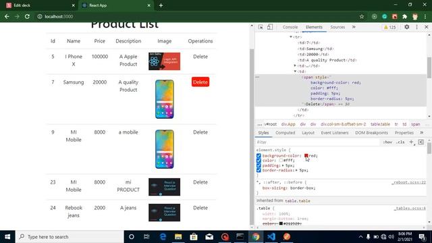The width and height of the screenshot is (432, 243).
Task: Click Delete for I Phone X
Action: 200,57
